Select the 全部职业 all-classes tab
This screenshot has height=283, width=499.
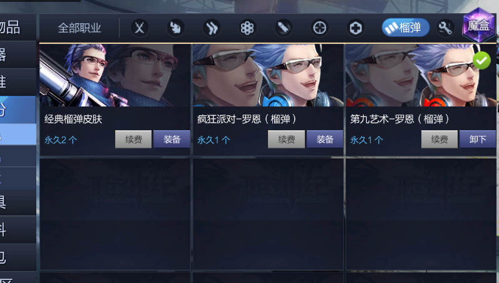(x=80, y=28)
